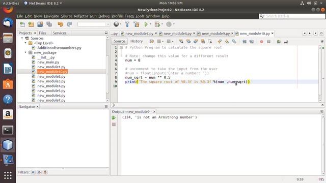Viewport: 326px width, 183px height.
Task: Switch to Files panel tab
Action: click(43, 33)
